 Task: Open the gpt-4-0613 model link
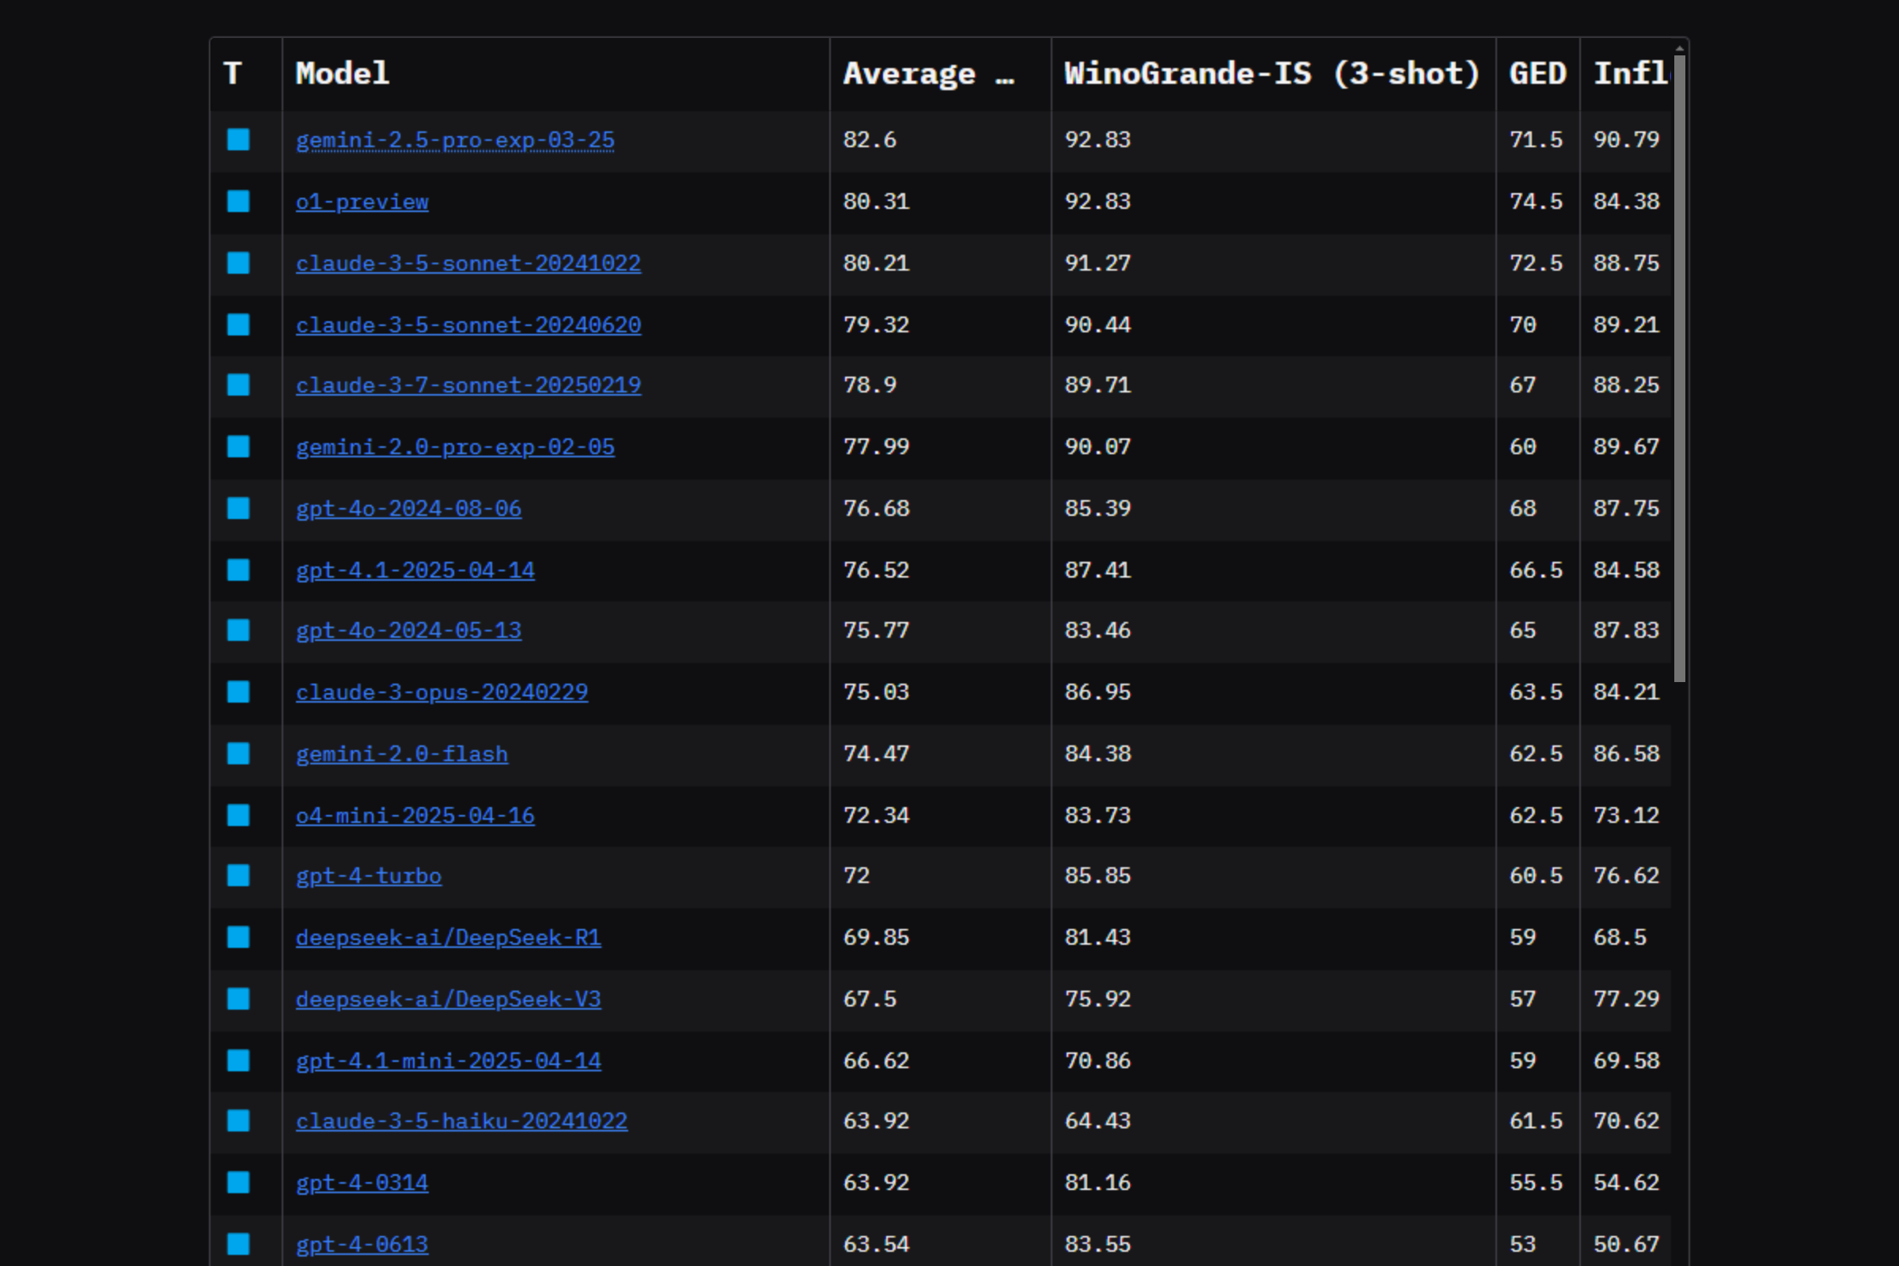click(362, 1245)
